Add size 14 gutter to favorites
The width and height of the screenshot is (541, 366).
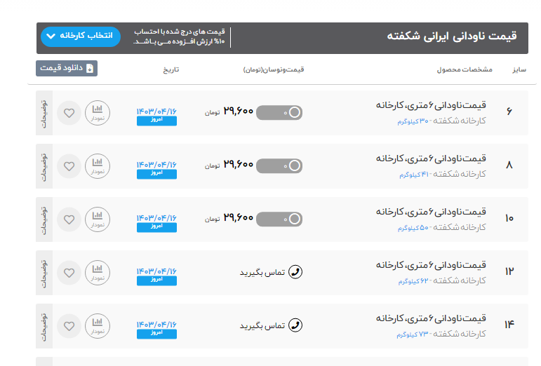click(69, 325)
